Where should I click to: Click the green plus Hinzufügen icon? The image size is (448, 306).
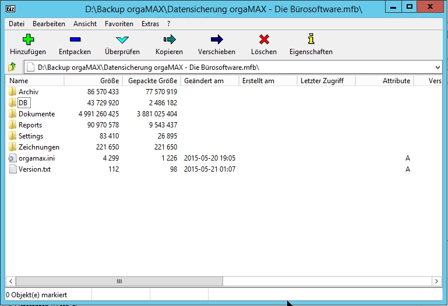(28, 40)
